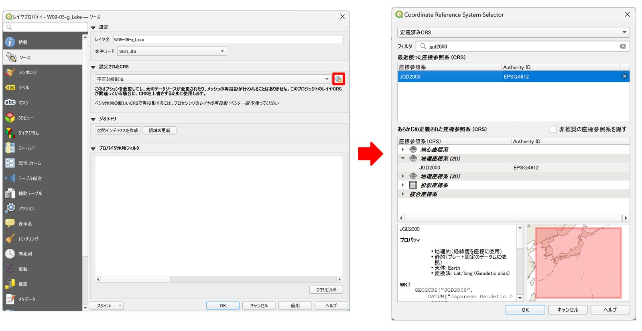The image size is (642, 331).
Task: Open the マスク settings tab
Action: point(43,103)
